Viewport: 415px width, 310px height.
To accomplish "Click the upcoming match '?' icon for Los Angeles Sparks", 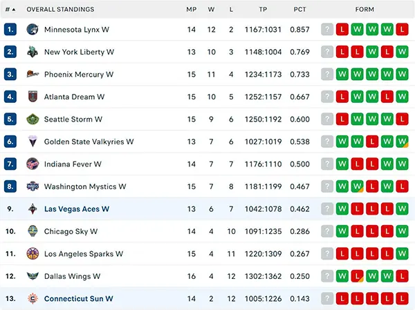I will [327, 253].
